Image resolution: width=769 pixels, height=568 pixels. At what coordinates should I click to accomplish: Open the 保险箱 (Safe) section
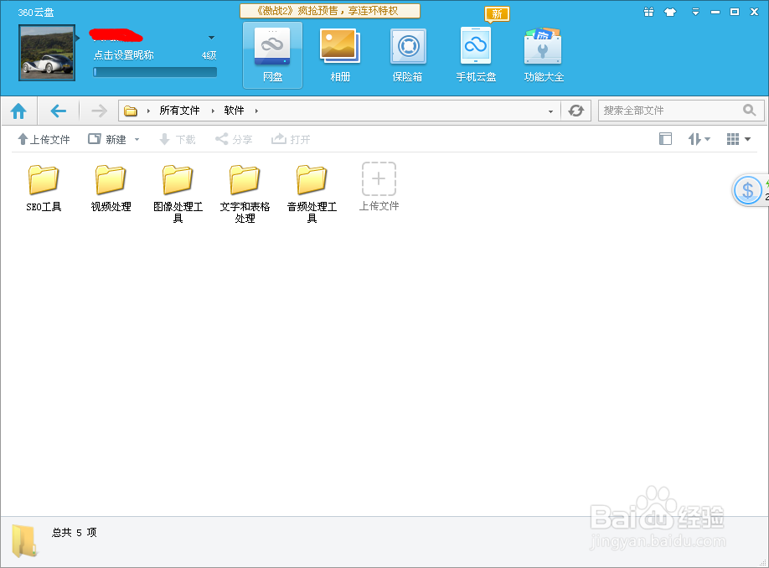408,53
